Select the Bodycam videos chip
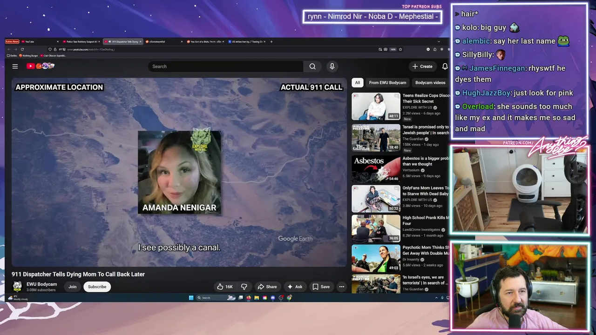 pyautogui.click(x=430, y=83)
